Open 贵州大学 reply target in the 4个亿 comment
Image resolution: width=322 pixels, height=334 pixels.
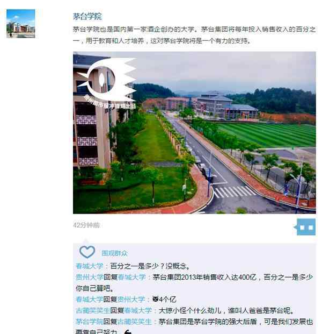[x=131, y=299]
